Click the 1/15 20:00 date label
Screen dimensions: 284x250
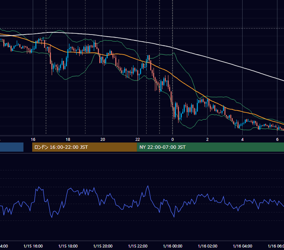[103, 246]
